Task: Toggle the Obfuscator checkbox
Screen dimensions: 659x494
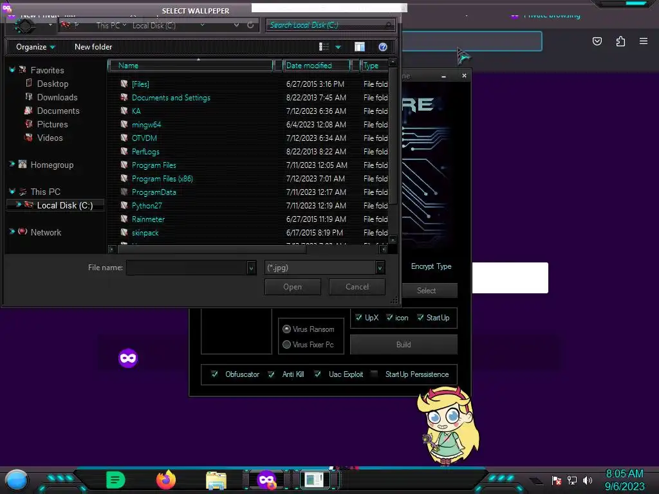Action: (215, 374)
